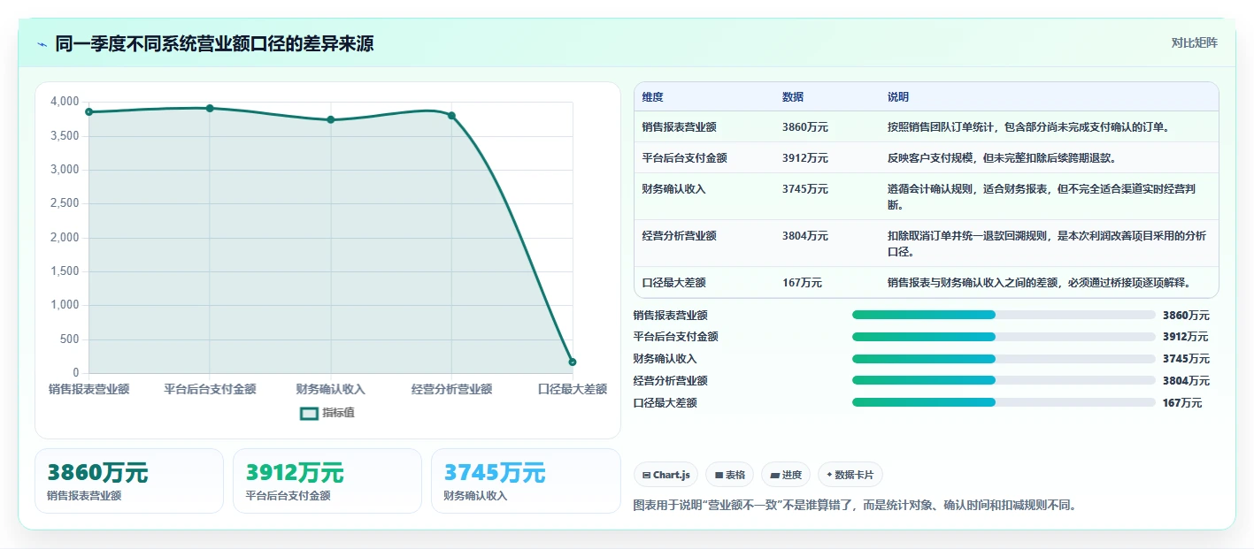Select the 数据卡片 chip
Viewport: 1254px width, 549px height.
point(850,475)
